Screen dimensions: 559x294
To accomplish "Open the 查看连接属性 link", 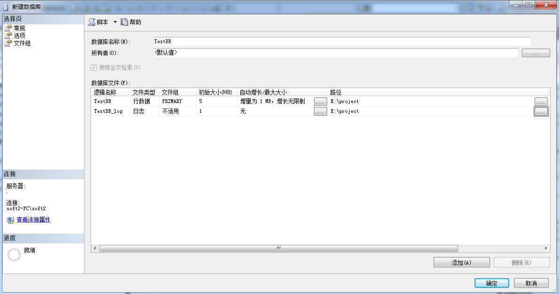I will click(x=33, y=220).
